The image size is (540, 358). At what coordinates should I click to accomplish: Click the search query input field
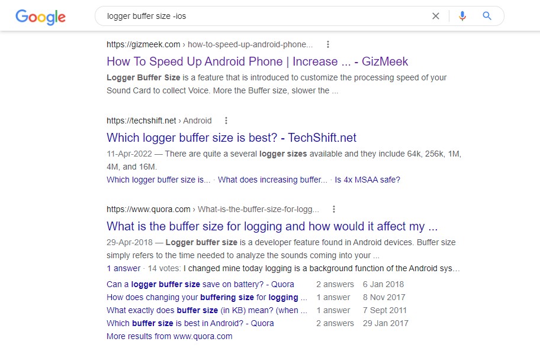coord(266,16)
